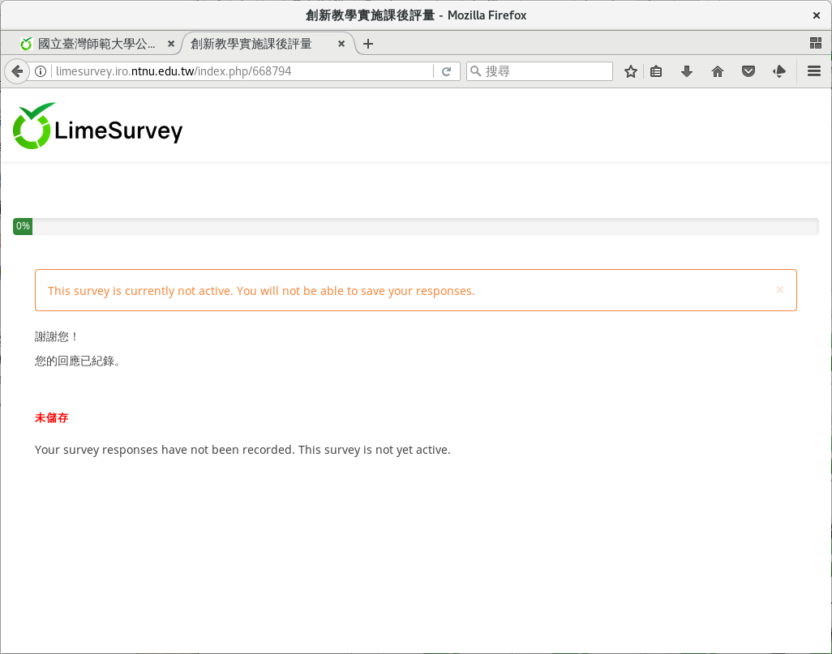Click the 0% progress bar
832x654 pixels.
coord(415,226)
